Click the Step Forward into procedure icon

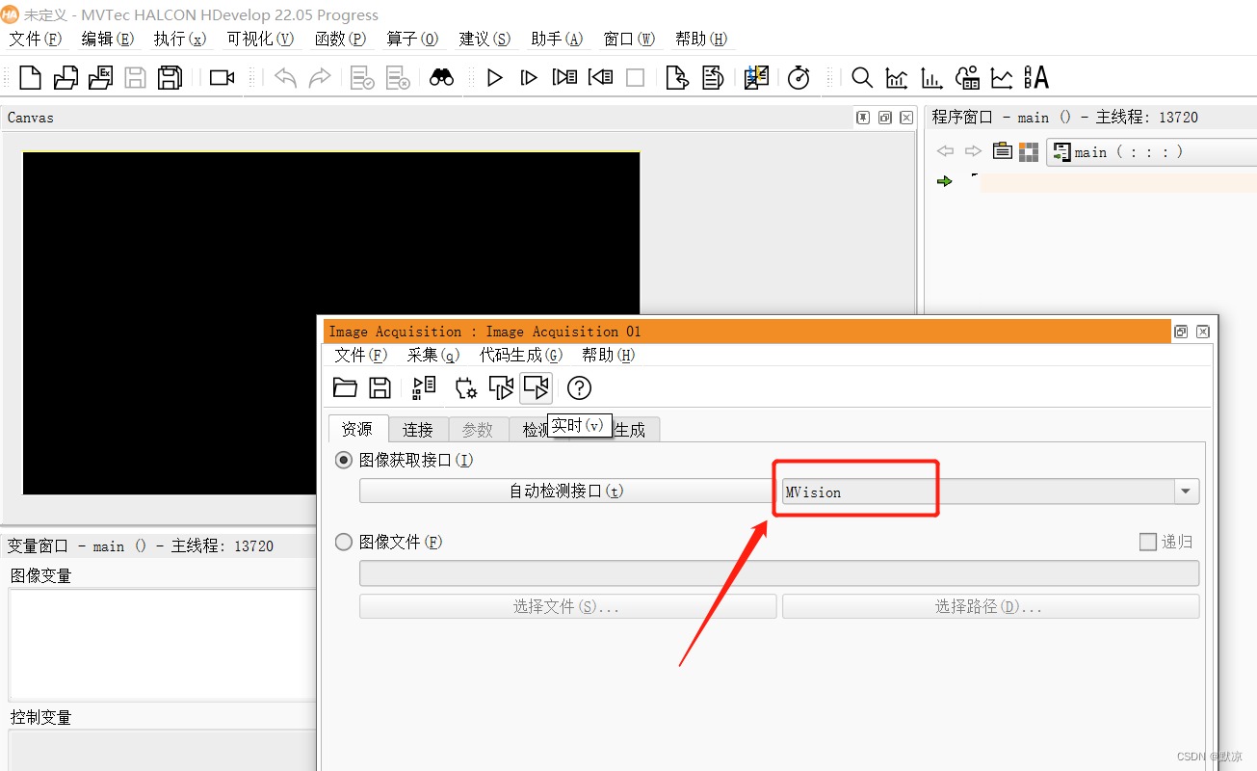tap(565, 78)
